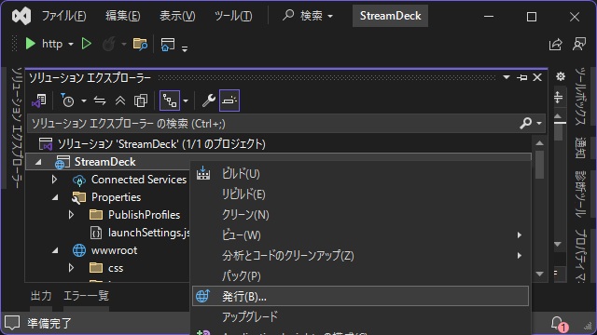Click the StreamDeck solution name button
This screenshot has width=597, height=335.
[390, 16]
